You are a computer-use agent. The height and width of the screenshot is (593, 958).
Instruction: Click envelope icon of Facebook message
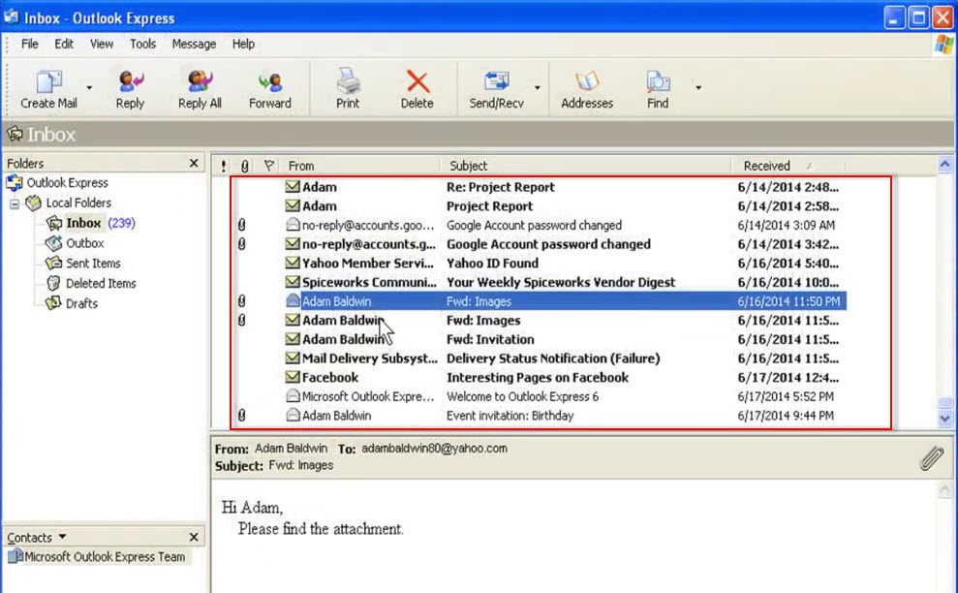point(293,377)
